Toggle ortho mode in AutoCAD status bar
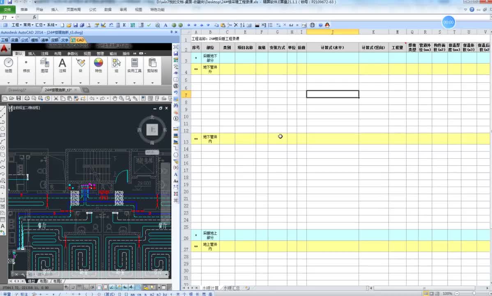 (86, 287)
